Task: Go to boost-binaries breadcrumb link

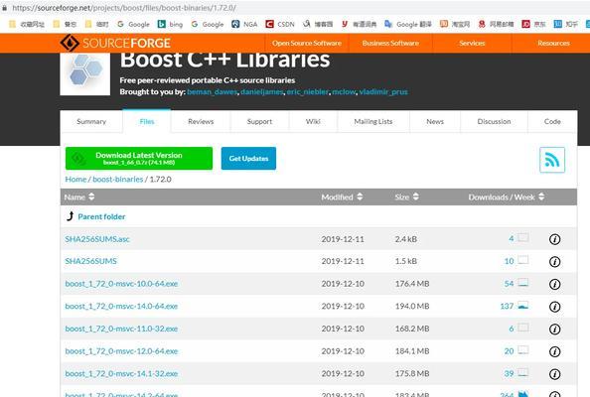Action: (x=118, y=180)
